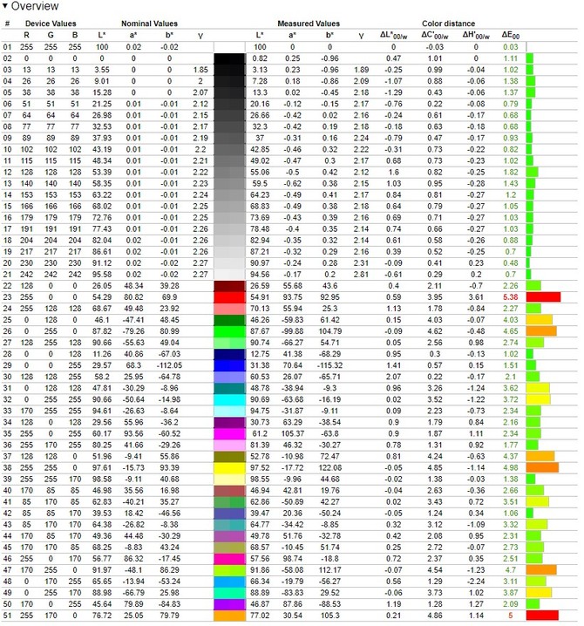Click the measured b* value -115.32
The width and height of the screenshot is (584, 626).
tap(329, 365)
